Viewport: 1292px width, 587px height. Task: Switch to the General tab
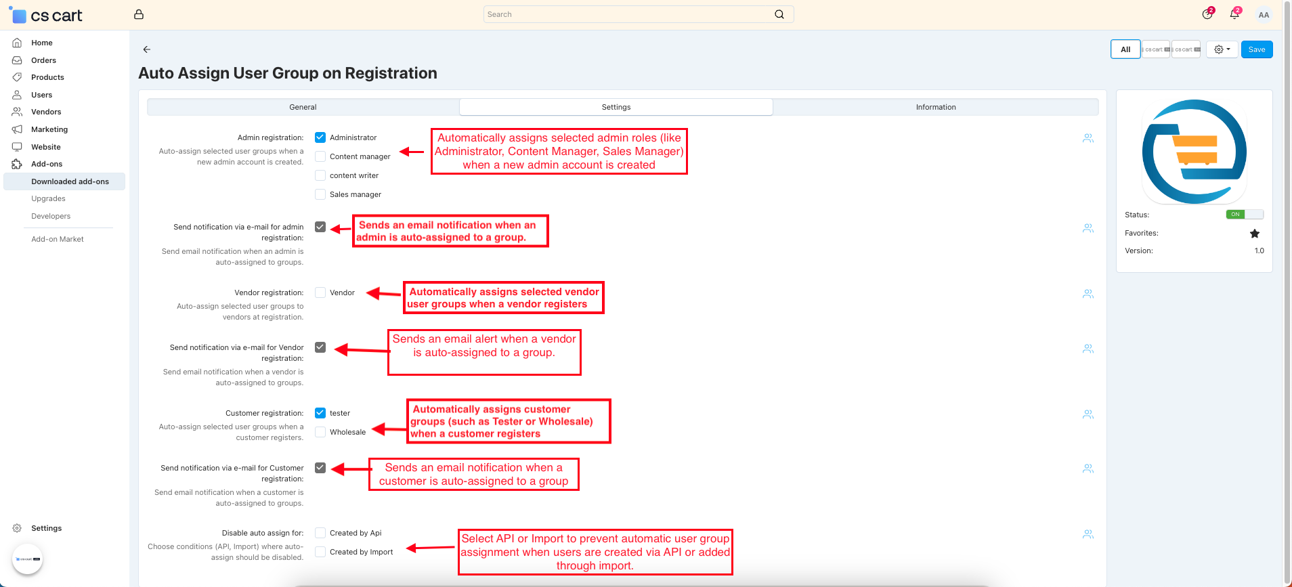tap(303, 107)
